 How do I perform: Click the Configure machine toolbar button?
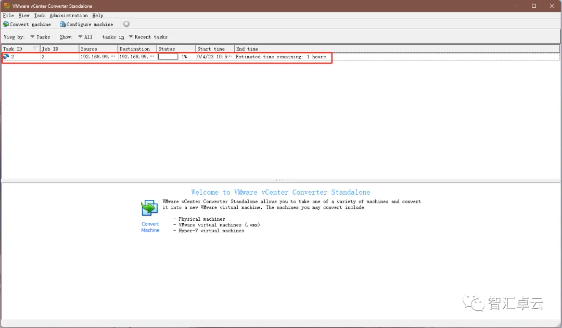pos(86,24)
